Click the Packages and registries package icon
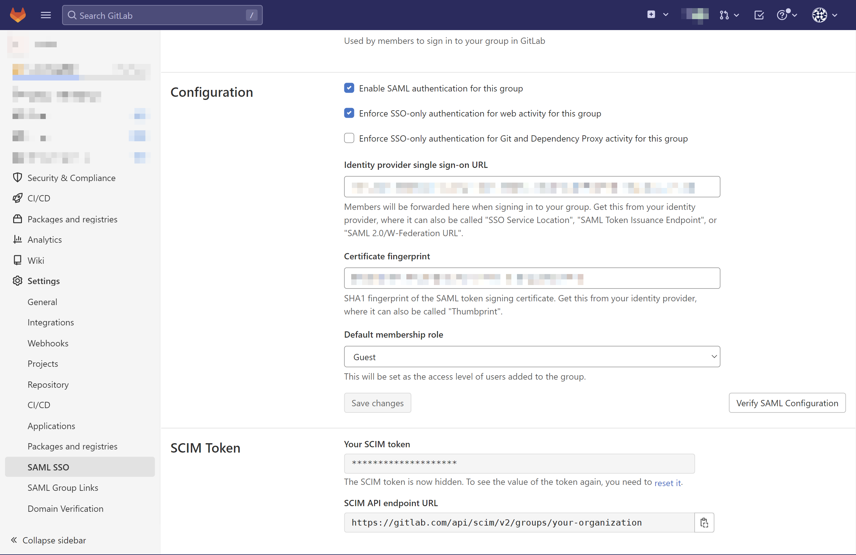The image size is (856, 555). pos(17,219)
